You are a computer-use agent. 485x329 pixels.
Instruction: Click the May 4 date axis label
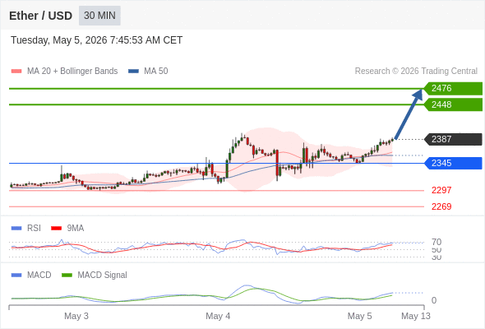pyautogui.click(x=218, y=316)
